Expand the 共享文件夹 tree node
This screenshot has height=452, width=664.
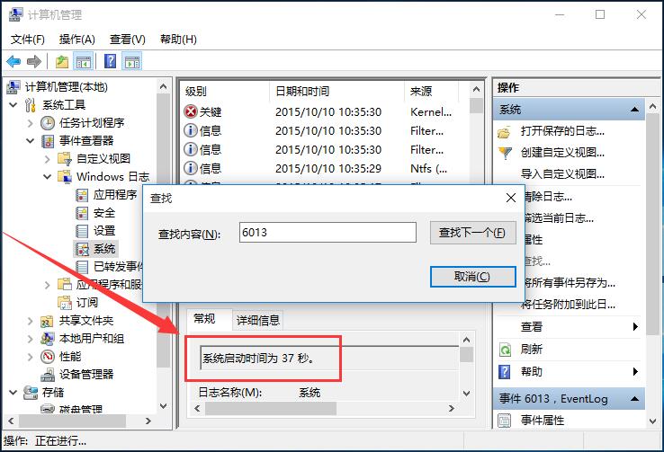pyautogui.click(x=30, y=321)
